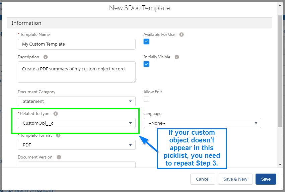Click the Description resize handle corner
The width and height of the screenshot is (285, 192).
pos(134,81)
